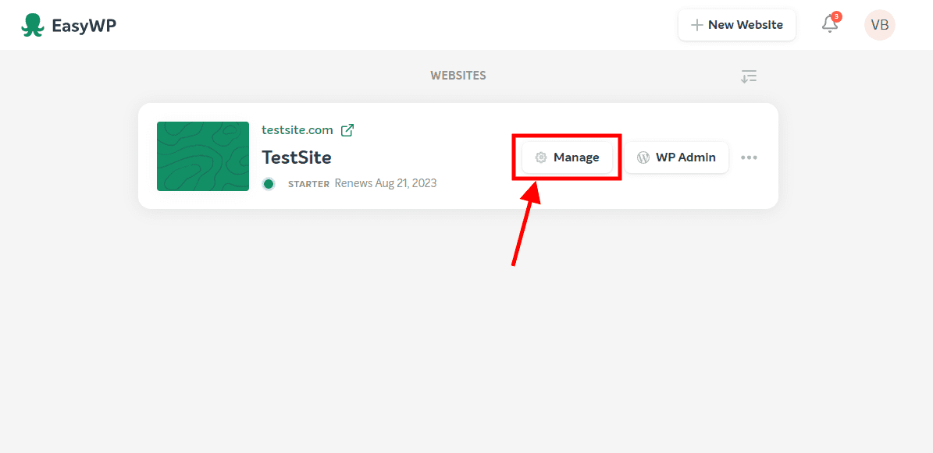
Task: Open WP Admin for TestSite
Action: (x=676, y=157)
